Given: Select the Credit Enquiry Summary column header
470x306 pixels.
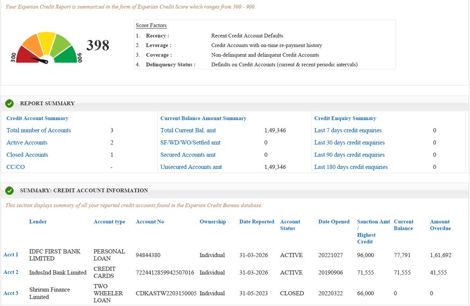Looking at the screenshot, I should coord(345,118).
